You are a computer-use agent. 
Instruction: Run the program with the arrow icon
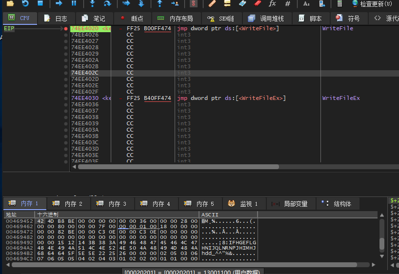click(x=59, y=3)
